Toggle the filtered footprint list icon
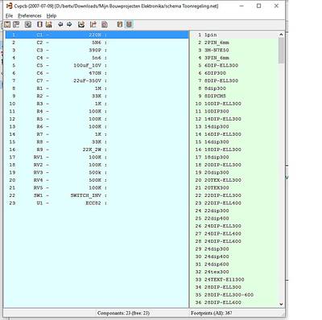This screenshot has width=322, height=320. pyautogui.click(x=120, y=25)
